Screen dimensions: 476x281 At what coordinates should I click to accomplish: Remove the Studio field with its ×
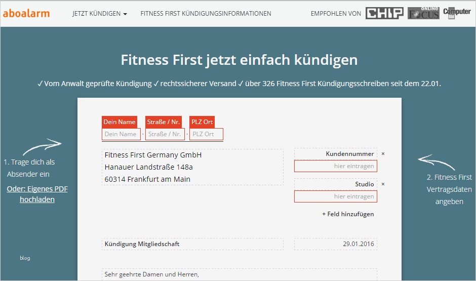[383, 184]
